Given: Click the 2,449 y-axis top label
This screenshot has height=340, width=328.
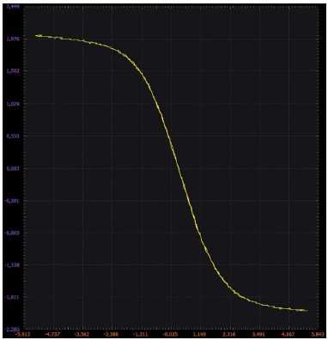Looking at the screenshot, I should coord(15,6).
